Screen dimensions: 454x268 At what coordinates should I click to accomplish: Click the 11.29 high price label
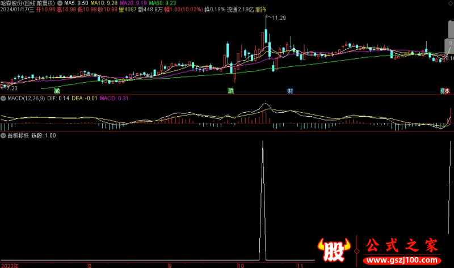[278, 19]
